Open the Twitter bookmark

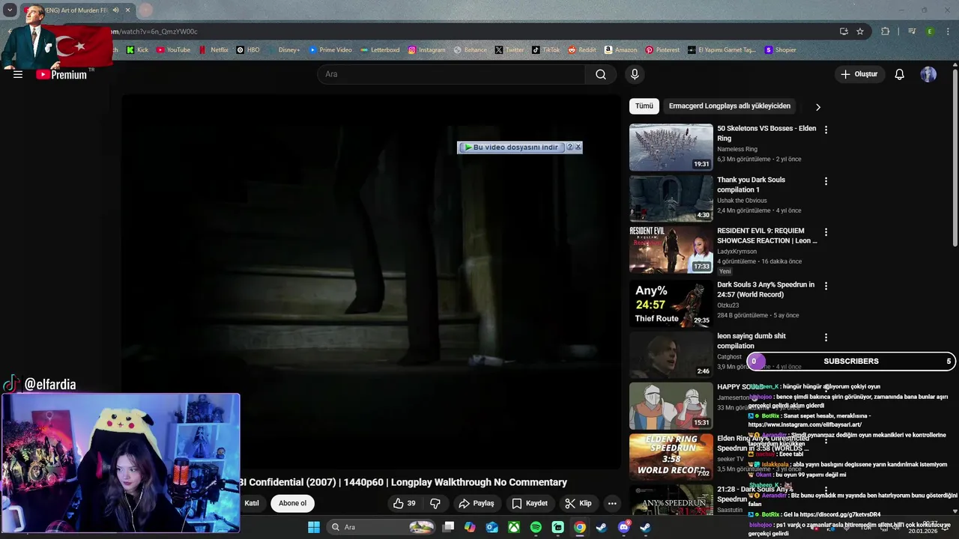[x=509, y=50]
